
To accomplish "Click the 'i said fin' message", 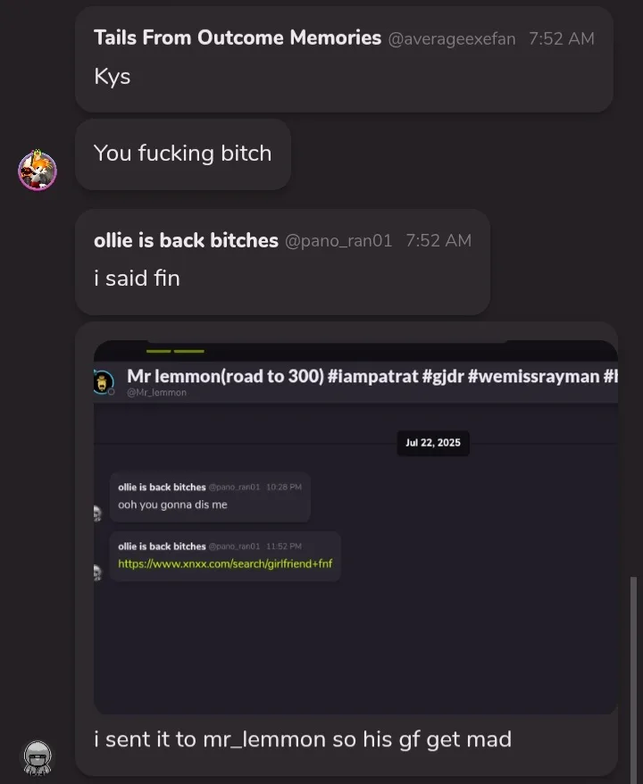I will 137,278.
